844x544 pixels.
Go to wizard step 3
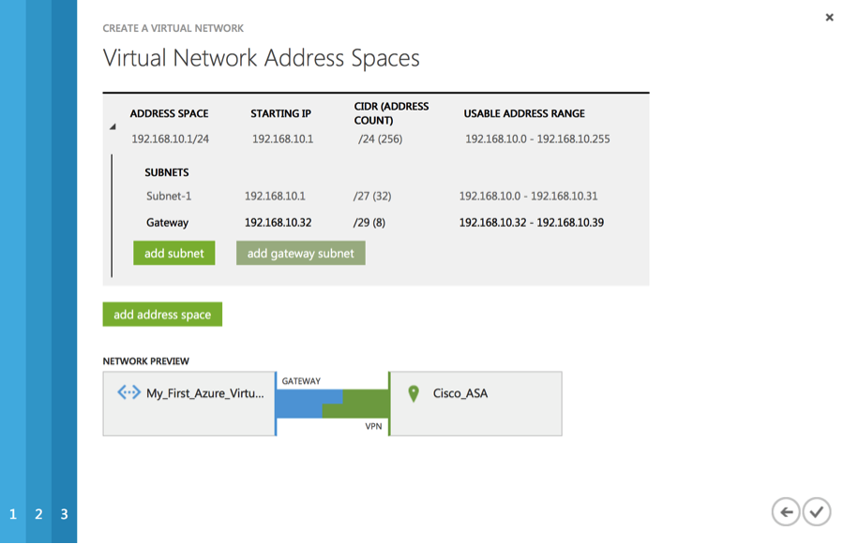(64, 514)
